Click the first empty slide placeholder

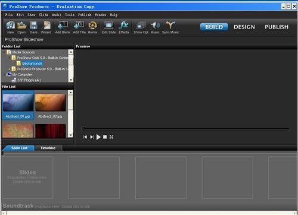tap(27, 178)
